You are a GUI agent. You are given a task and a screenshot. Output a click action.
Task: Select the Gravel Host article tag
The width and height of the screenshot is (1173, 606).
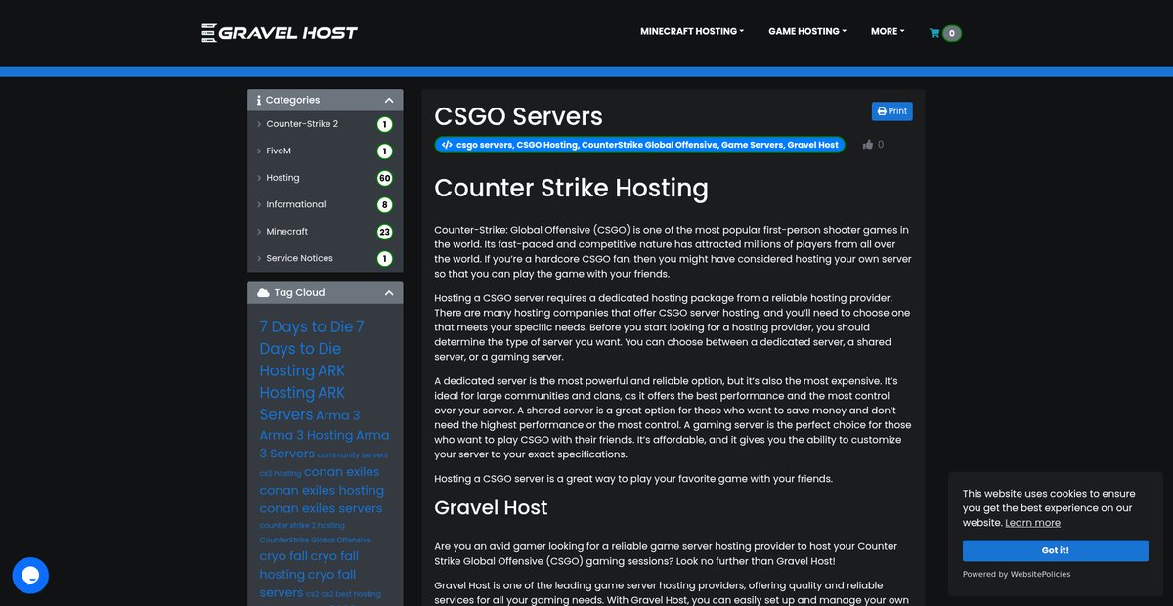point(813,145)
